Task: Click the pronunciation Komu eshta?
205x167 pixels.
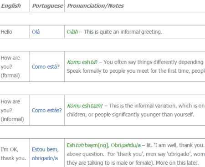Action: [82, 62]
